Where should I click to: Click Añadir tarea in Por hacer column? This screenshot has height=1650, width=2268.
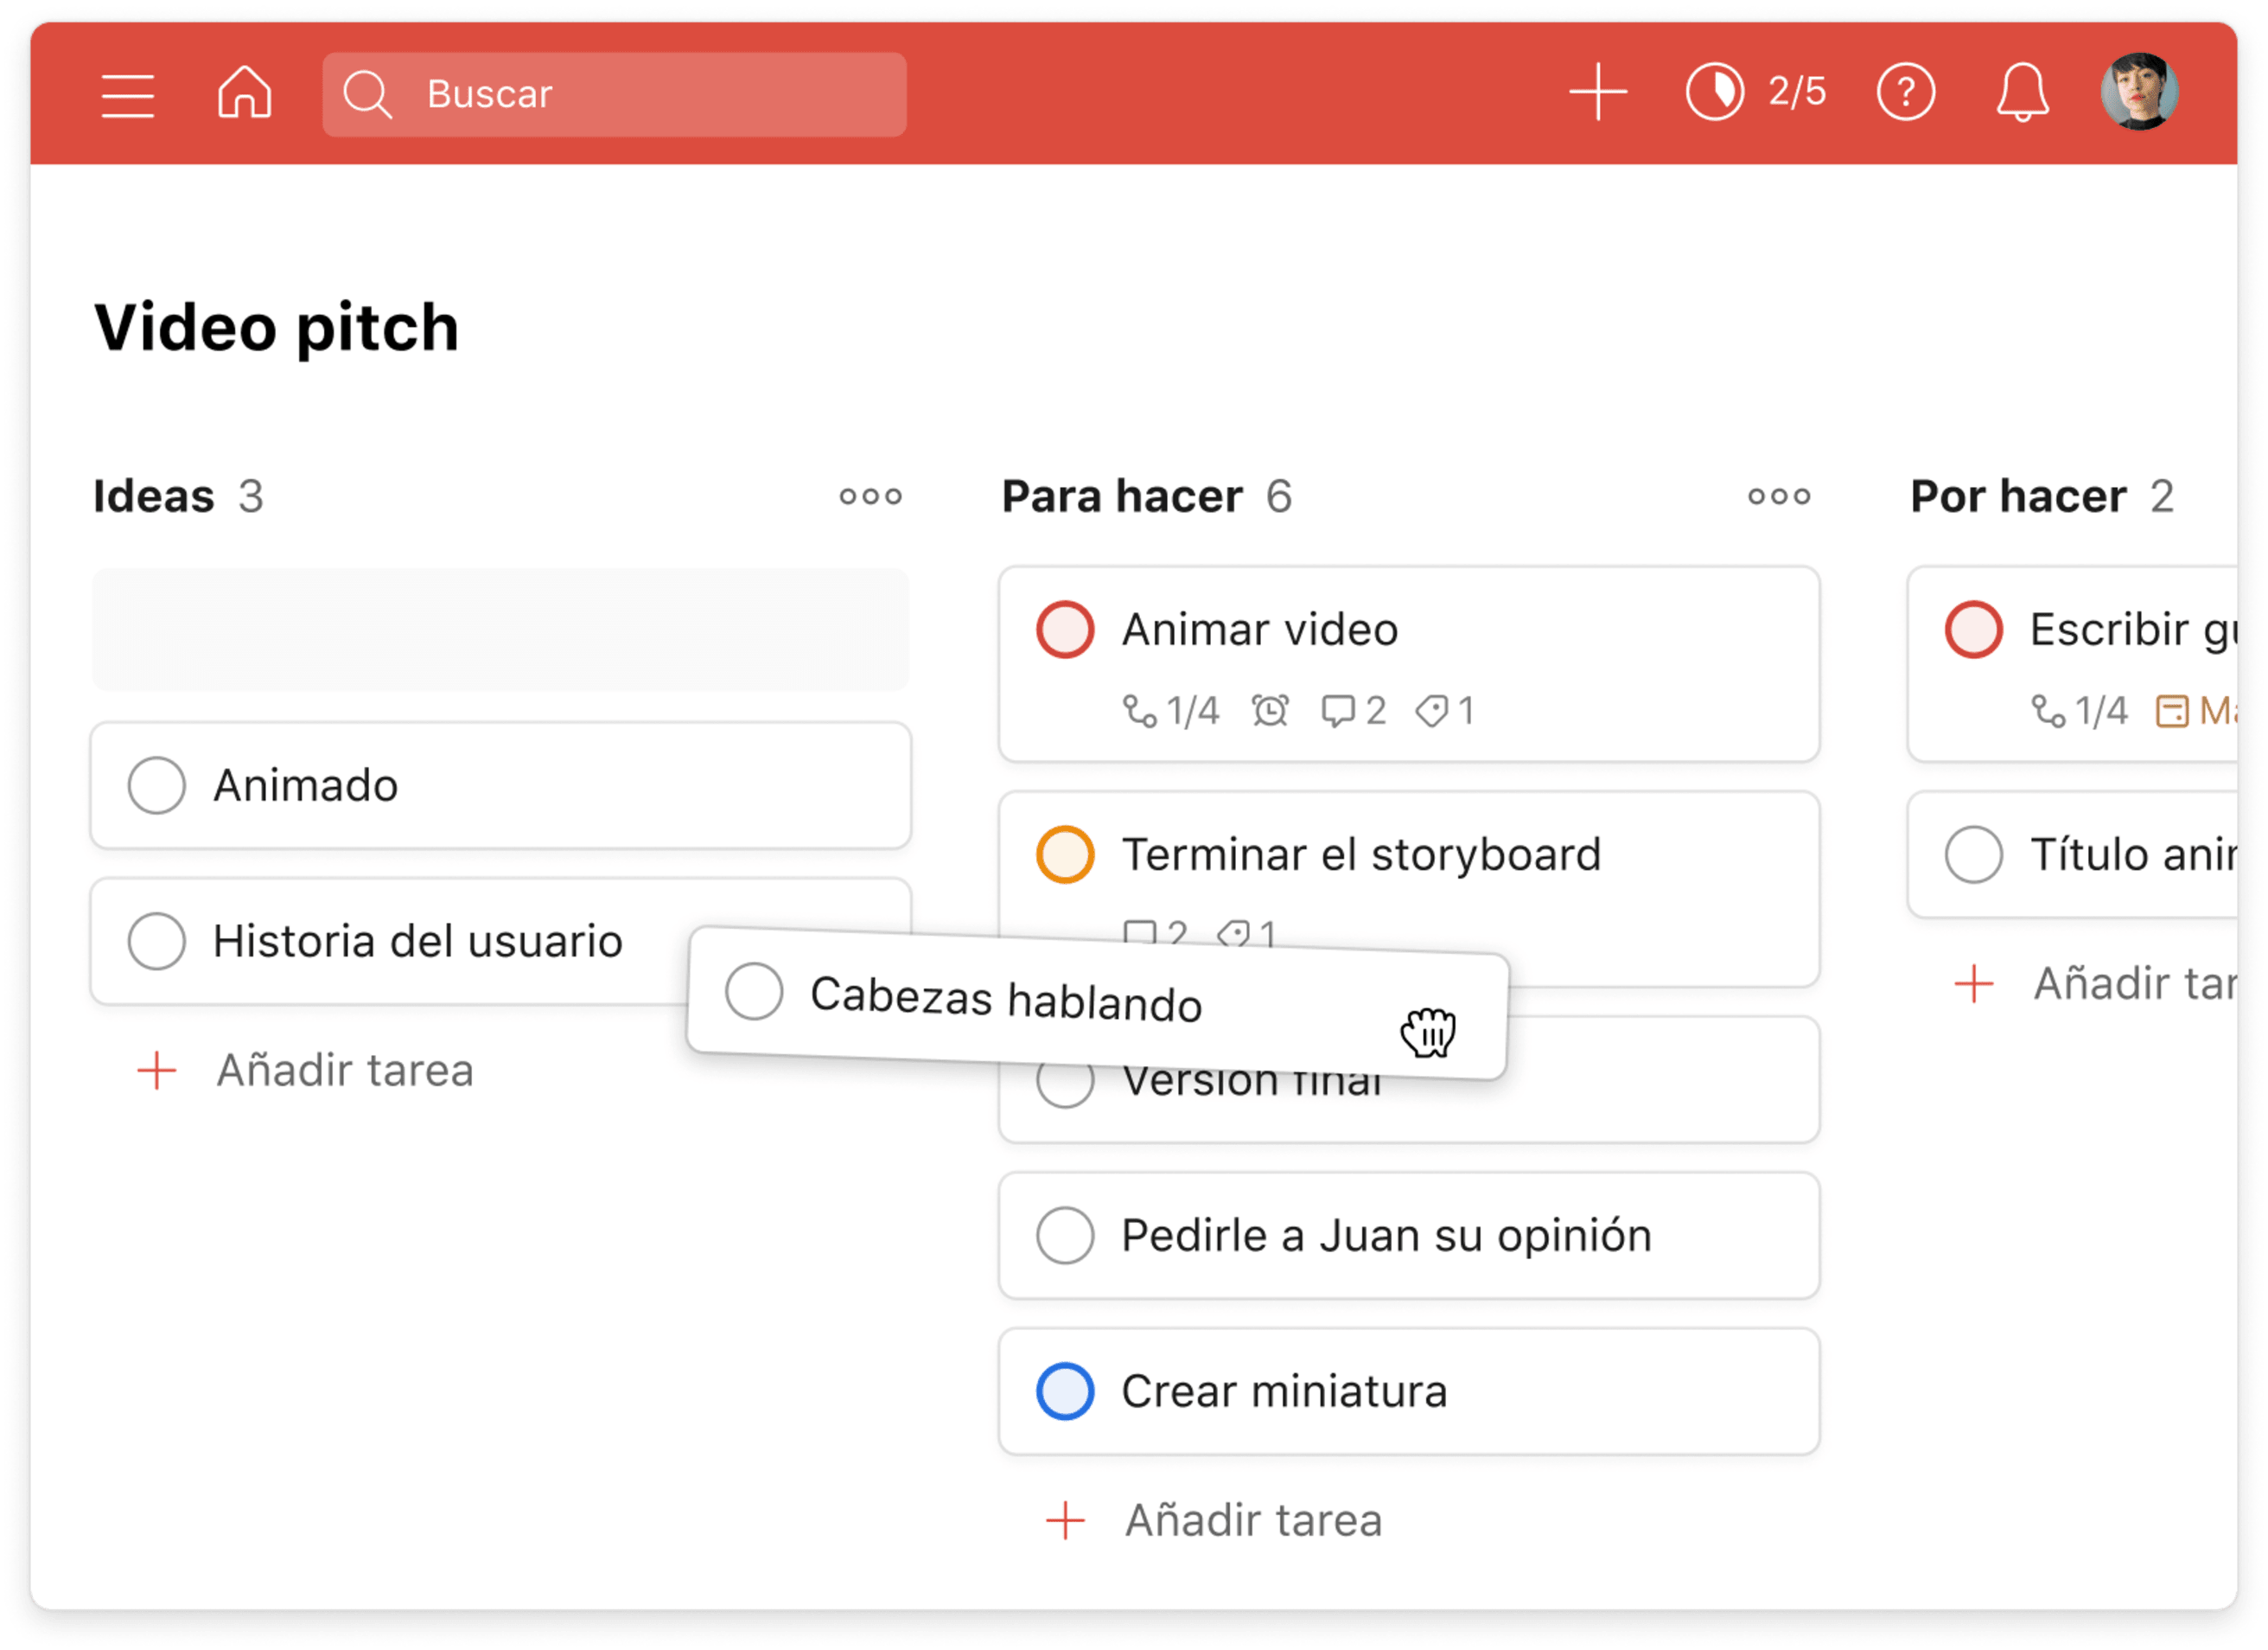[x=2094, y=985]
